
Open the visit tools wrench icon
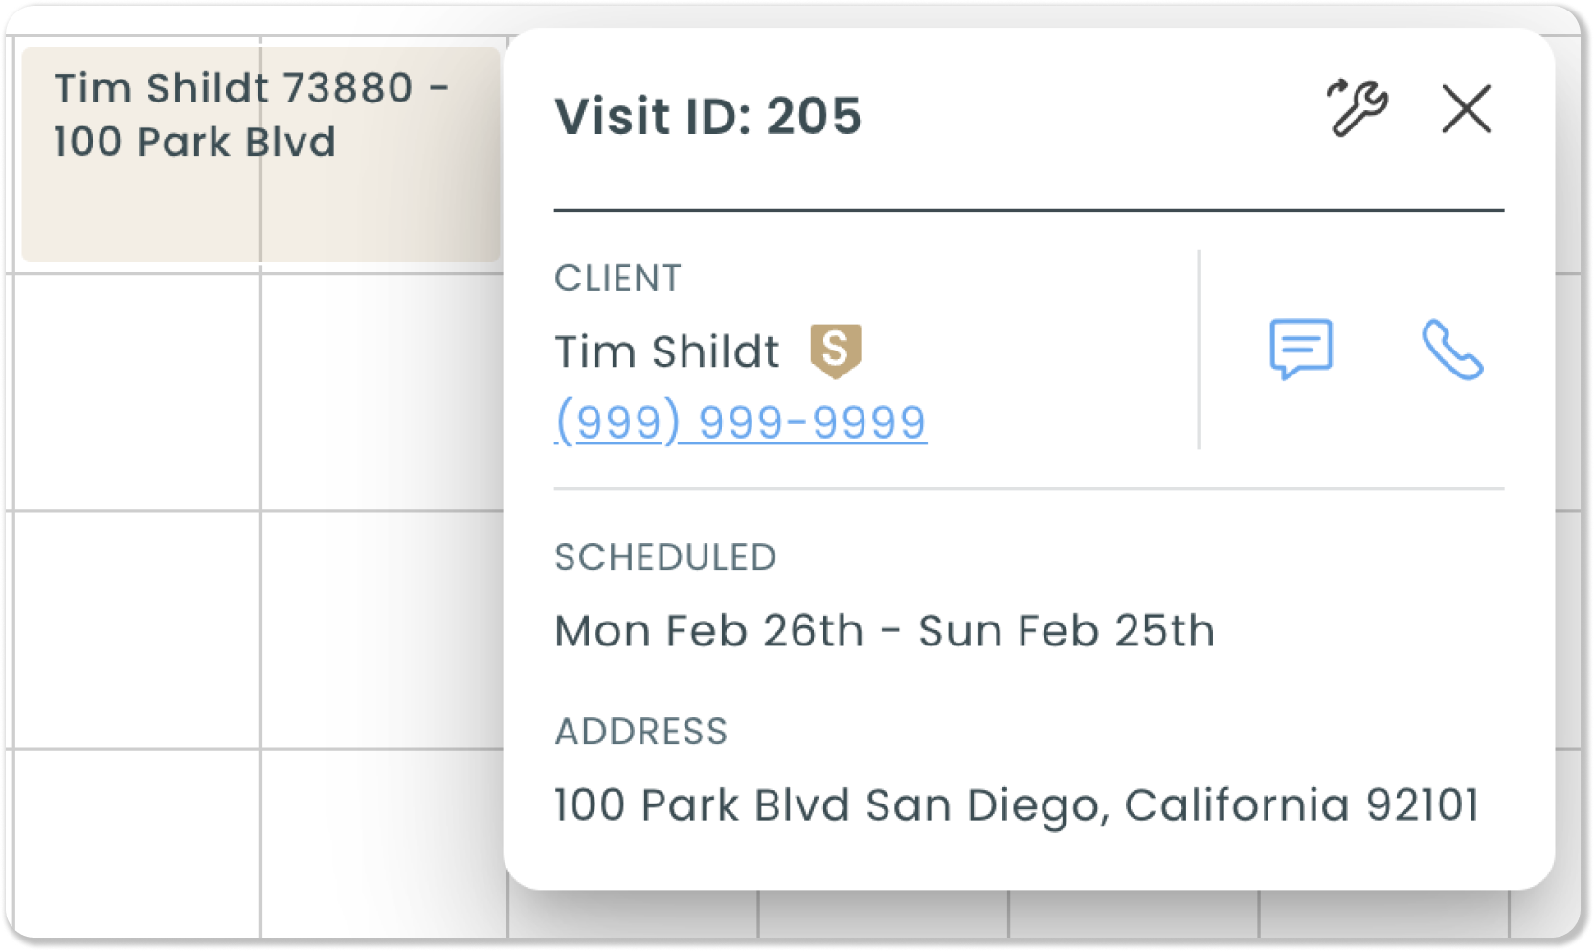tap(1357, 108)
